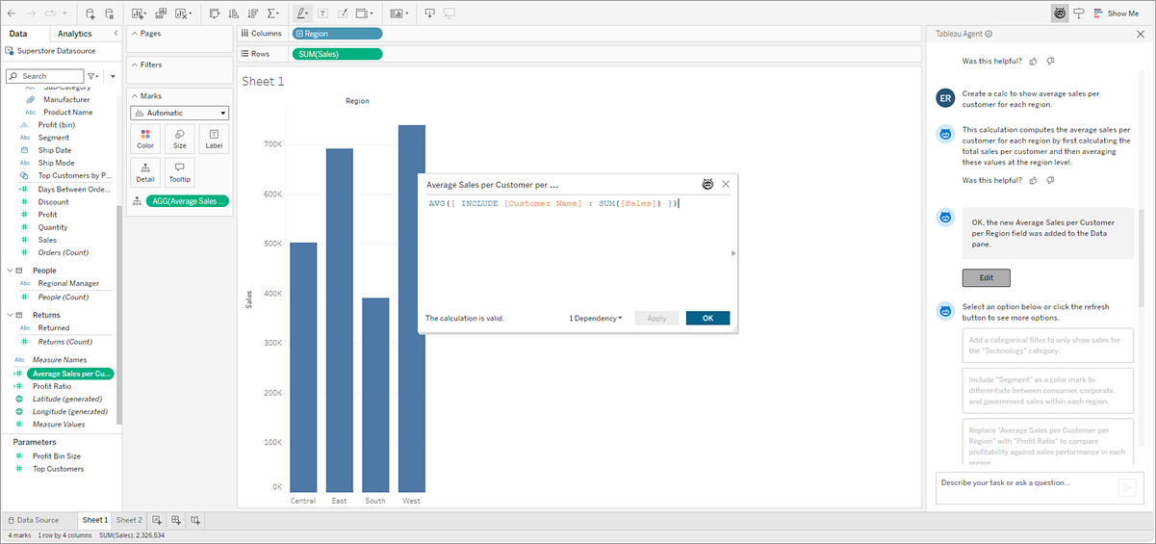1156x544 pixels.
Task: Switch to the Sheet 2 tab
Action: point(129,520)
